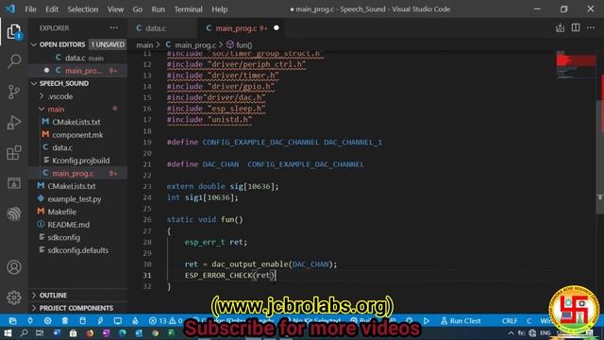
Task: Select the ESP-IDF serial port pin icon
Action: [30, 321]
